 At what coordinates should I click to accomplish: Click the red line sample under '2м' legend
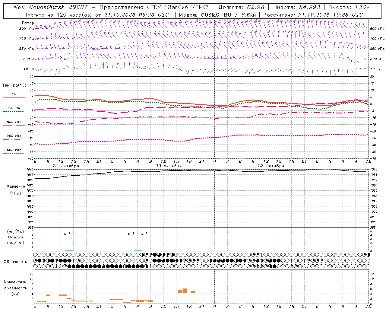tap(14, 98)
